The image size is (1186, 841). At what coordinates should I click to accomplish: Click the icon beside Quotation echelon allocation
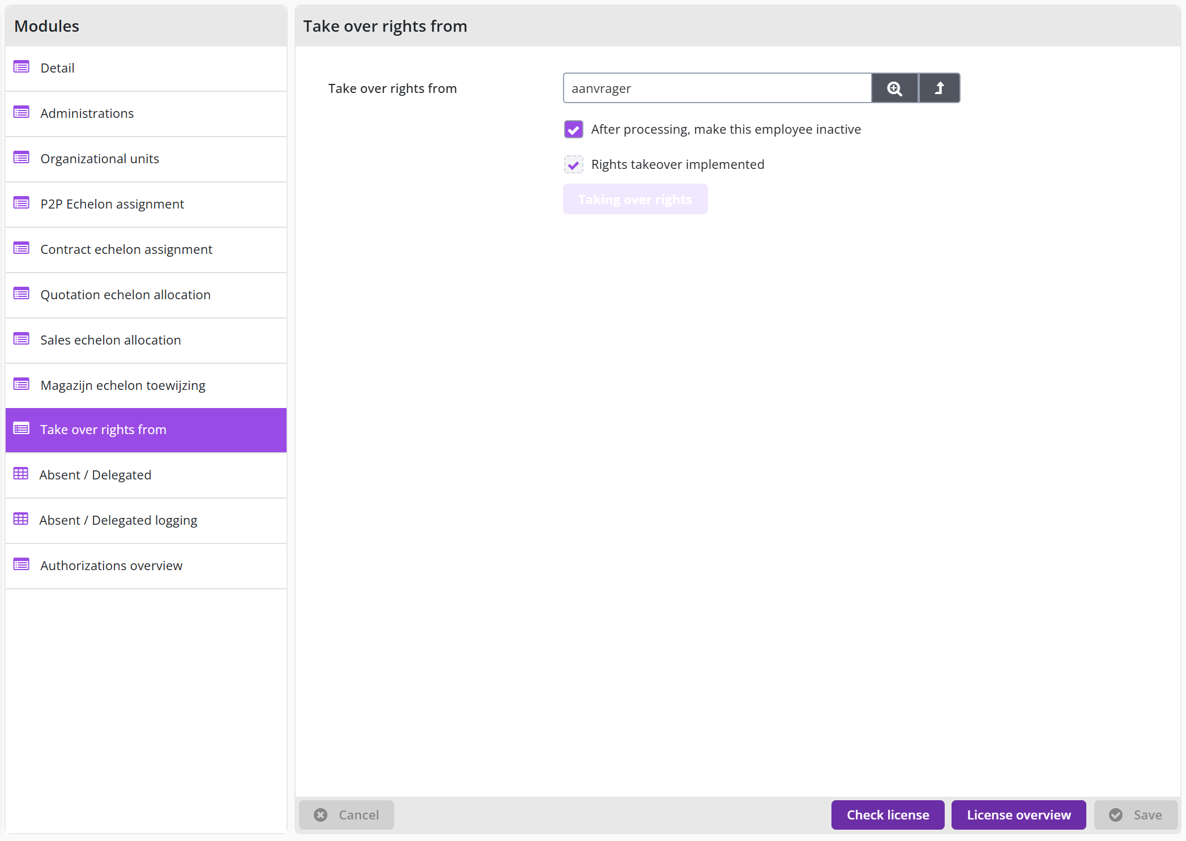(22, 294)
